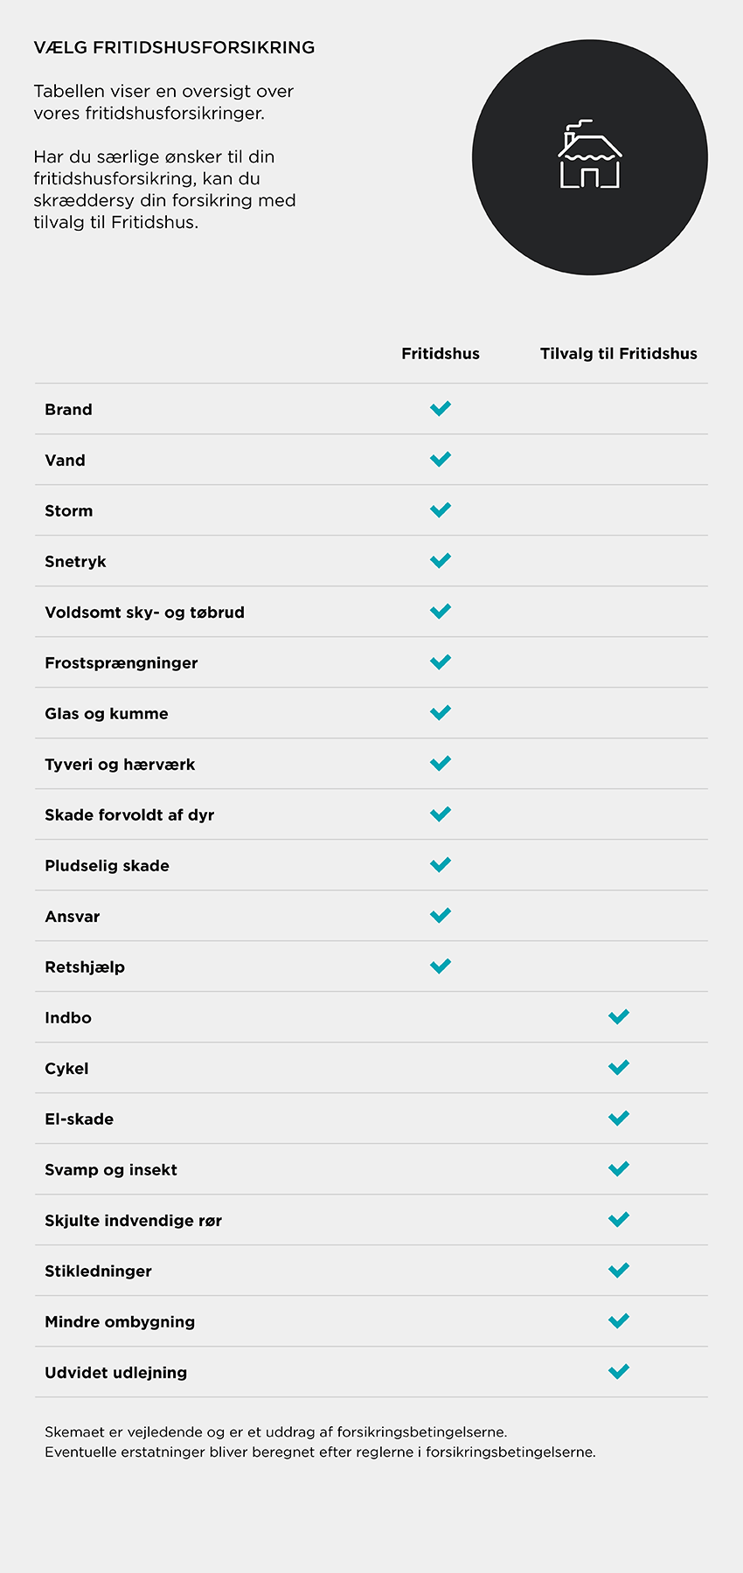This screenshot has height=1573, width=743.
Task: Click the Retshjælp row checkmark
Action: 441,966
